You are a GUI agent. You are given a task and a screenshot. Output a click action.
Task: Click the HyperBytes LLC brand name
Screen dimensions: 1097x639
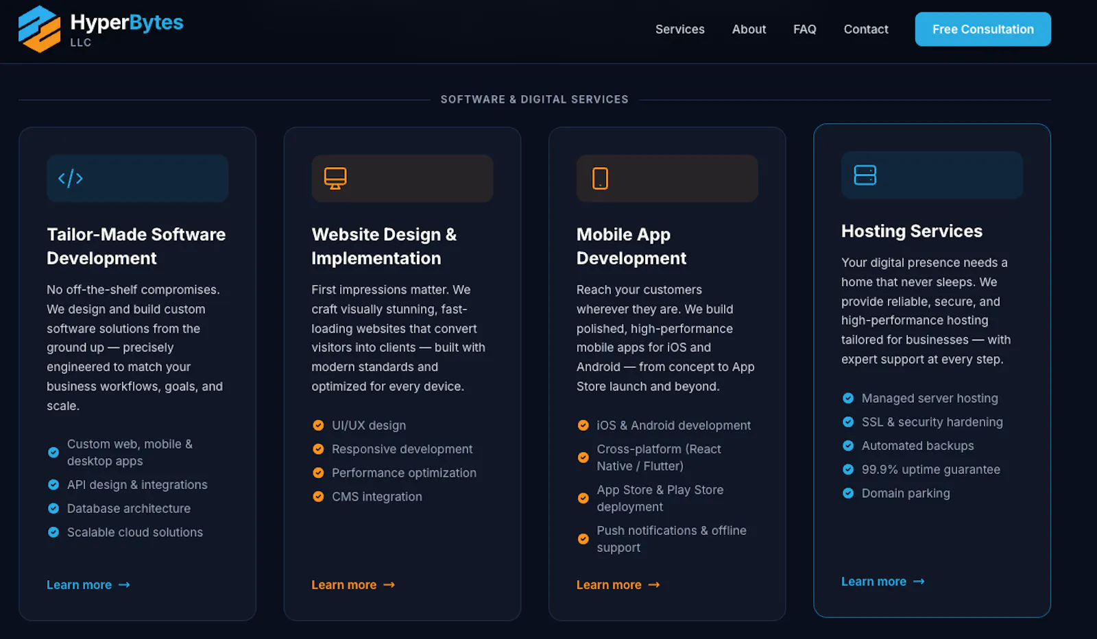pyautogui.click(x=127, y=29)
